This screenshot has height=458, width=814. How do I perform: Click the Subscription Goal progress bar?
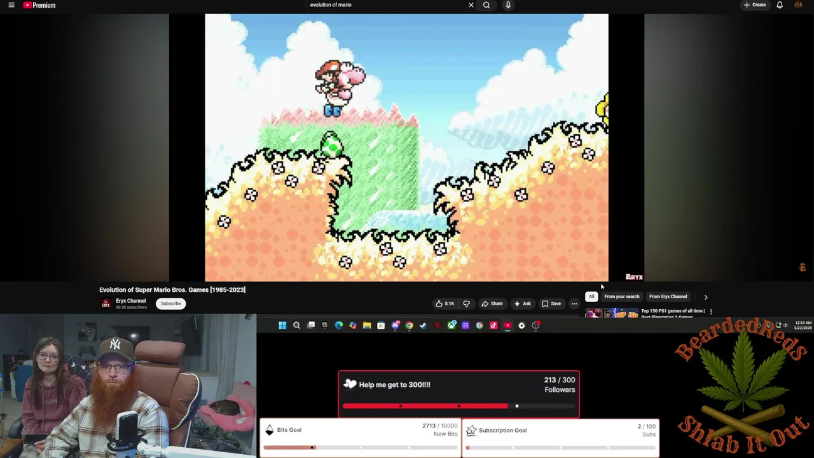pyautogui.click(x=560, y=447)
